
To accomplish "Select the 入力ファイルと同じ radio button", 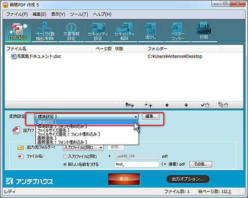I will coord(65,156).
